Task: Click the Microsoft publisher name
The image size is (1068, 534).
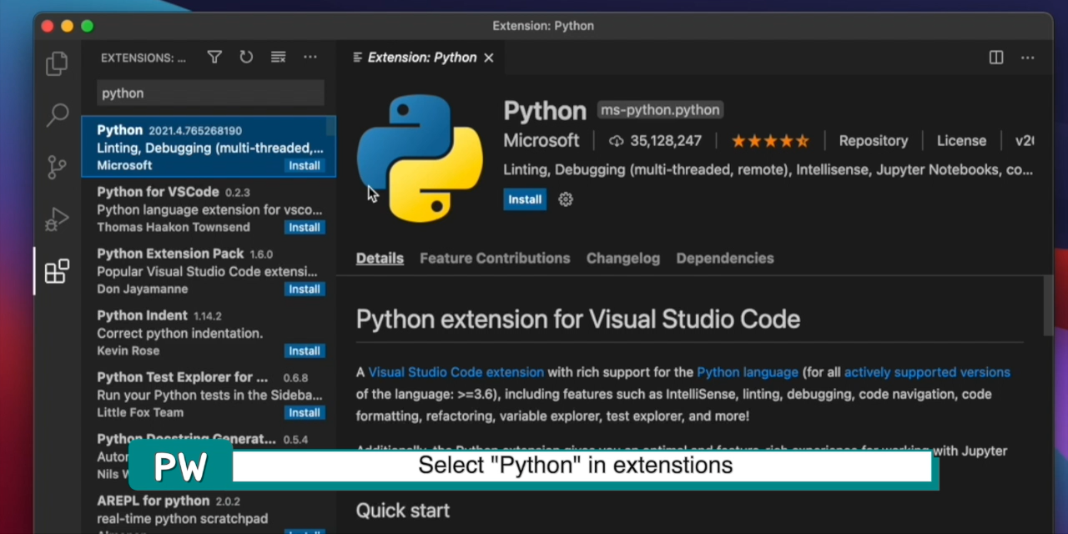Action: 542,141
